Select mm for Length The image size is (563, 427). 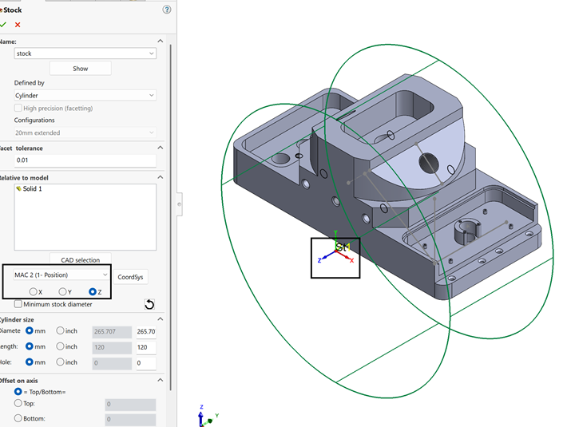tap(30, 346)
